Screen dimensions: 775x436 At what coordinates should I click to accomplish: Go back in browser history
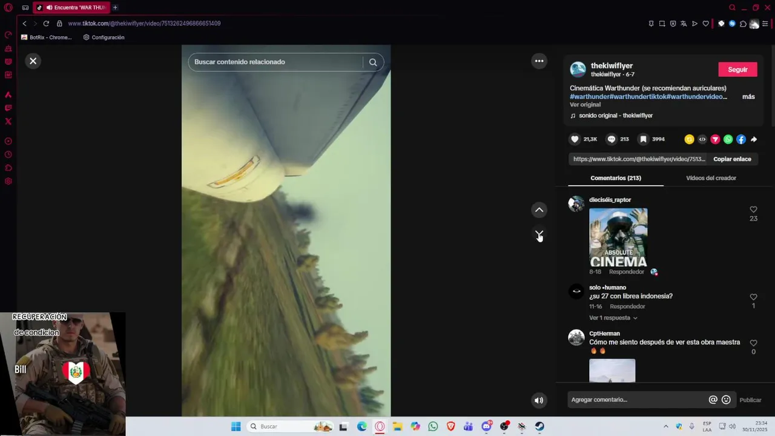click(24, 24)
